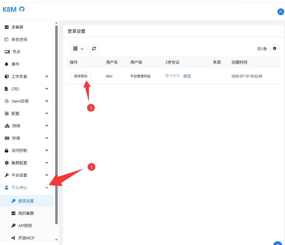Click the sidebar scrollbar up arrow

56,23
